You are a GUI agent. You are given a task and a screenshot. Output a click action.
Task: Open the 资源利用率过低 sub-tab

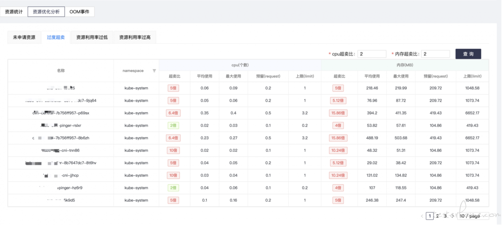coord(92,38)
